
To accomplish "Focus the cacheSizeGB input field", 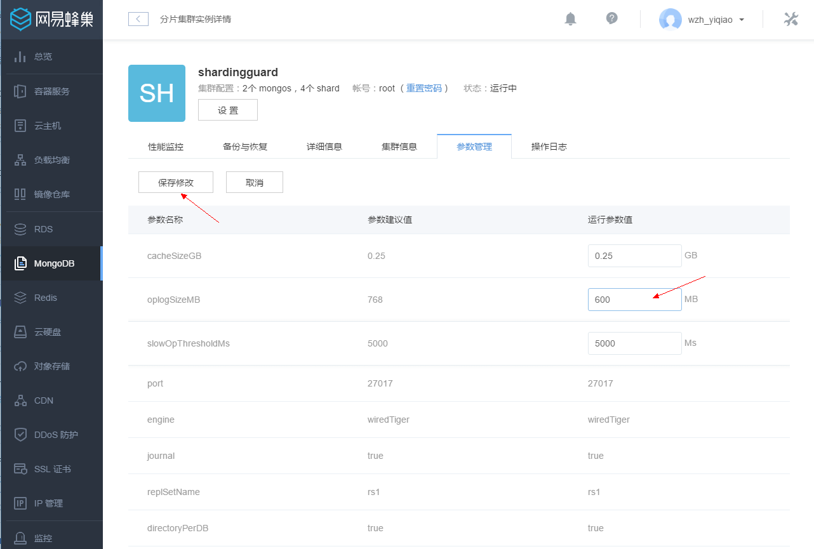I will (635, 256).
